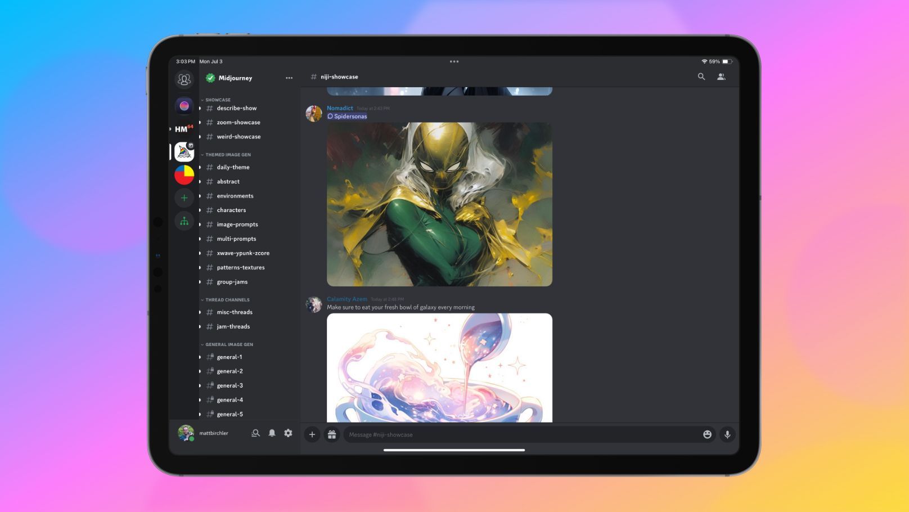Open the emoji picker in the message bar
This screenshot has width=909, height=512.
click(707, 434)
